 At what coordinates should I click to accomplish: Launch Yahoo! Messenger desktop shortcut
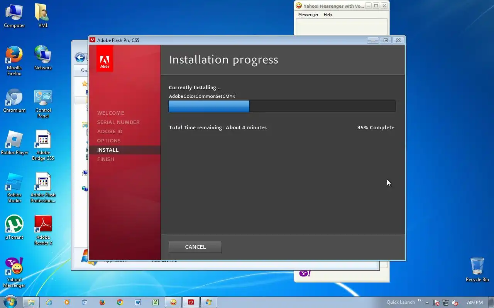tap(14, 273)
